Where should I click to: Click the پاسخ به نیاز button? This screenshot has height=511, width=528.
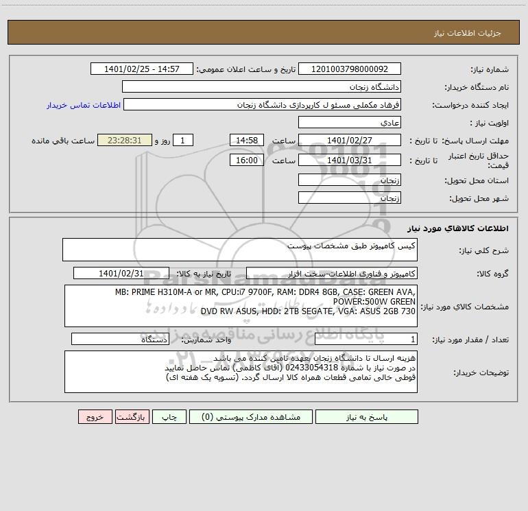click(366, 417)
